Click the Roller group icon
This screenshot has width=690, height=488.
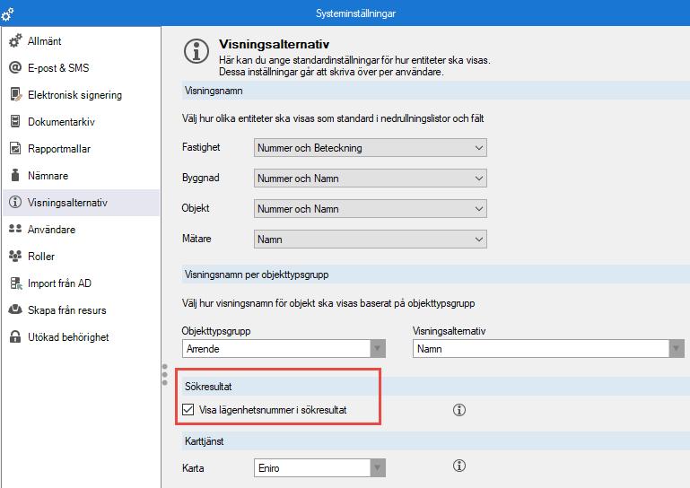tap(15, 256)
